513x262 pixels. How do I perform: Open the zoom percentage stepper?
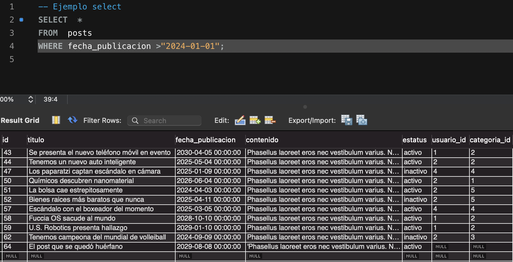click(x=30, y=99)
